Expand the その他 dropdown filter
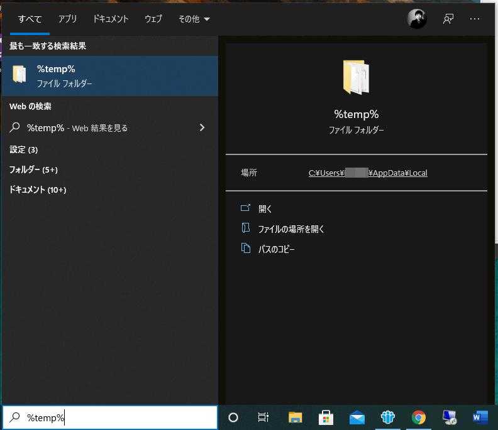This screenshot has height=430, width=498. [194, 19]
